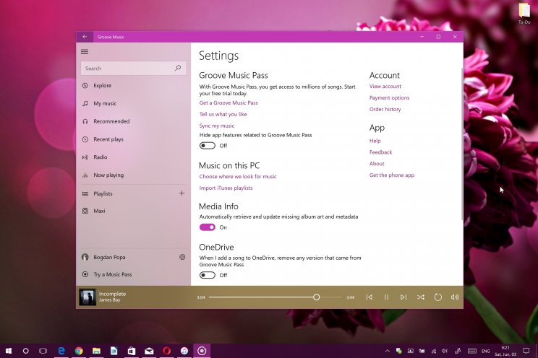
Task: Click the back arrow in title bar
Action: (x=85, y=37)
